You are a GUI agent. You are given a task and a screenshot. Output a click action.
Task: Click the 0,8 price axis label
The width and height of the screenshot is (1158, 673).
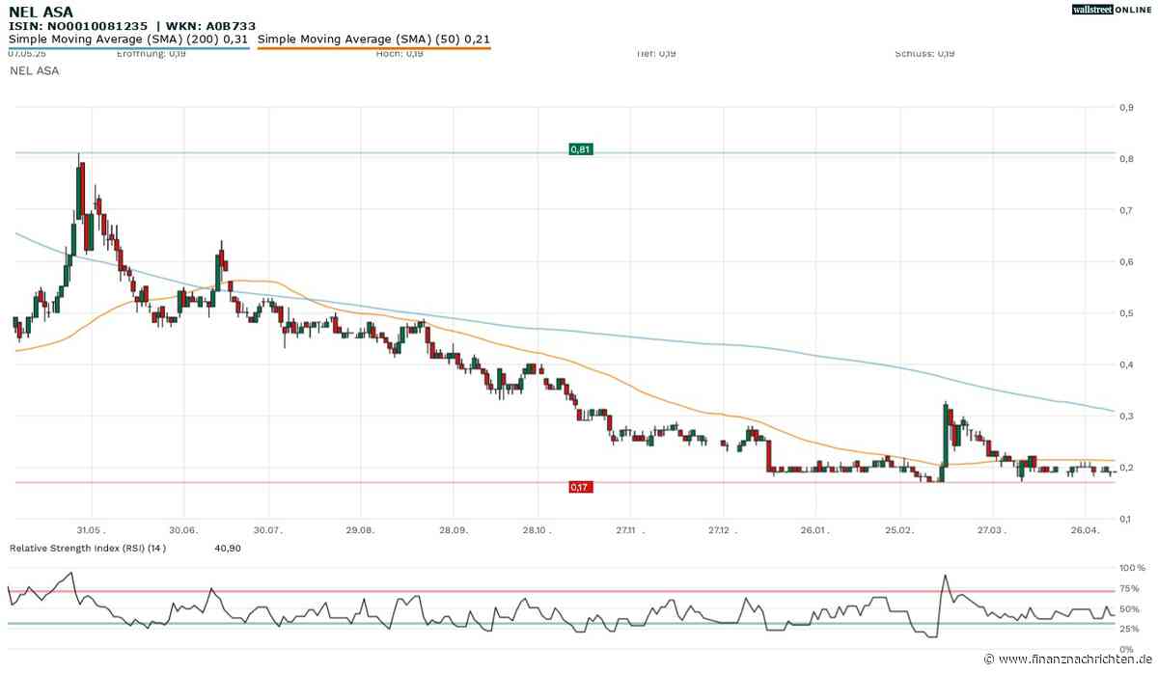[1126, 159]
